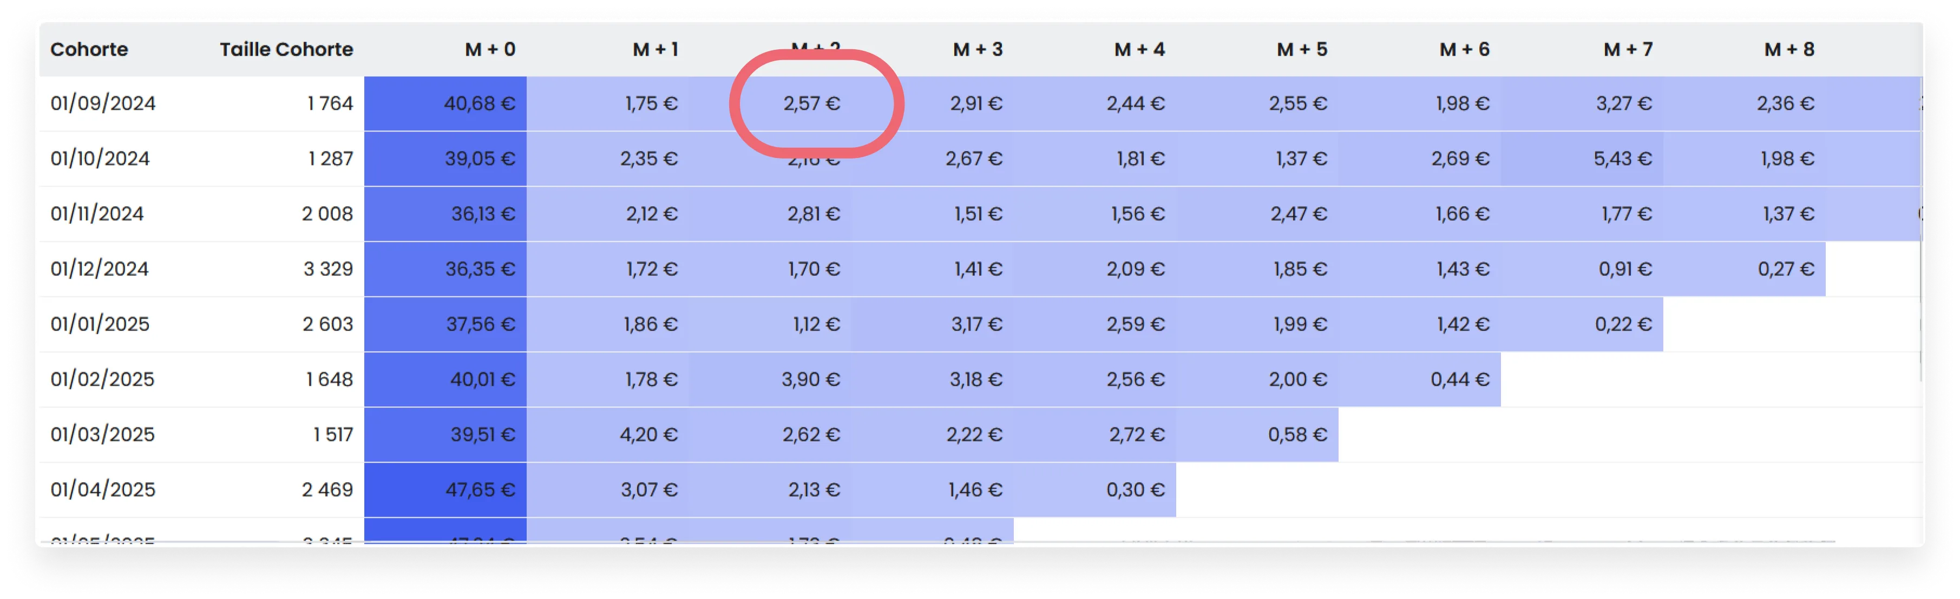This screenshot has width=1960, height=599.
Task: Click the M + 5 column header
Action: pos(1302,49)
